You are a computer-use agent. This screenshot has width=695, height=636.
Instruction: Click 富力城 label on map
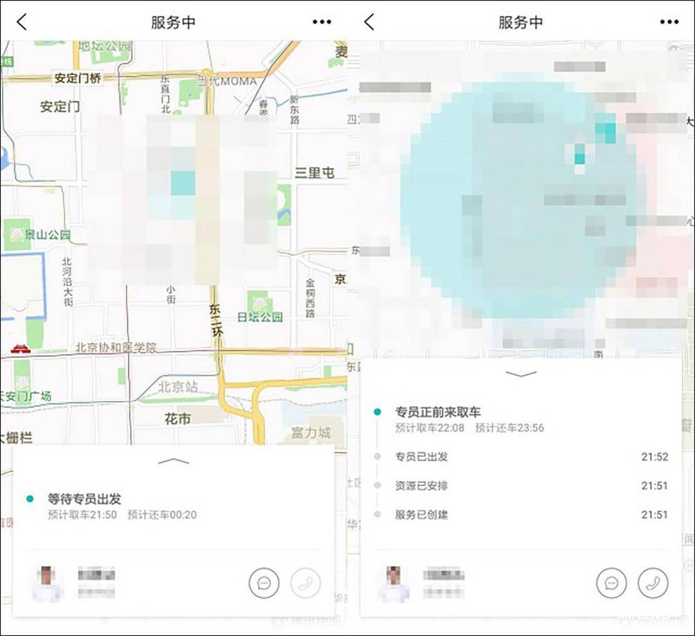(311, 433)
